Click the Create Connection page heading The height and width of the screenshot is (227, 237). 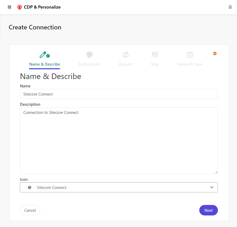(x=35, y=27)
